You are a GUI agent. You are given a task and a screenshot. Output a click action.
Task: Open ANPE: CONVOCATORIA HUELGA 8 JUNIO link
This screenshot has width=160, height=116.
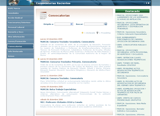tap(132, 46)
